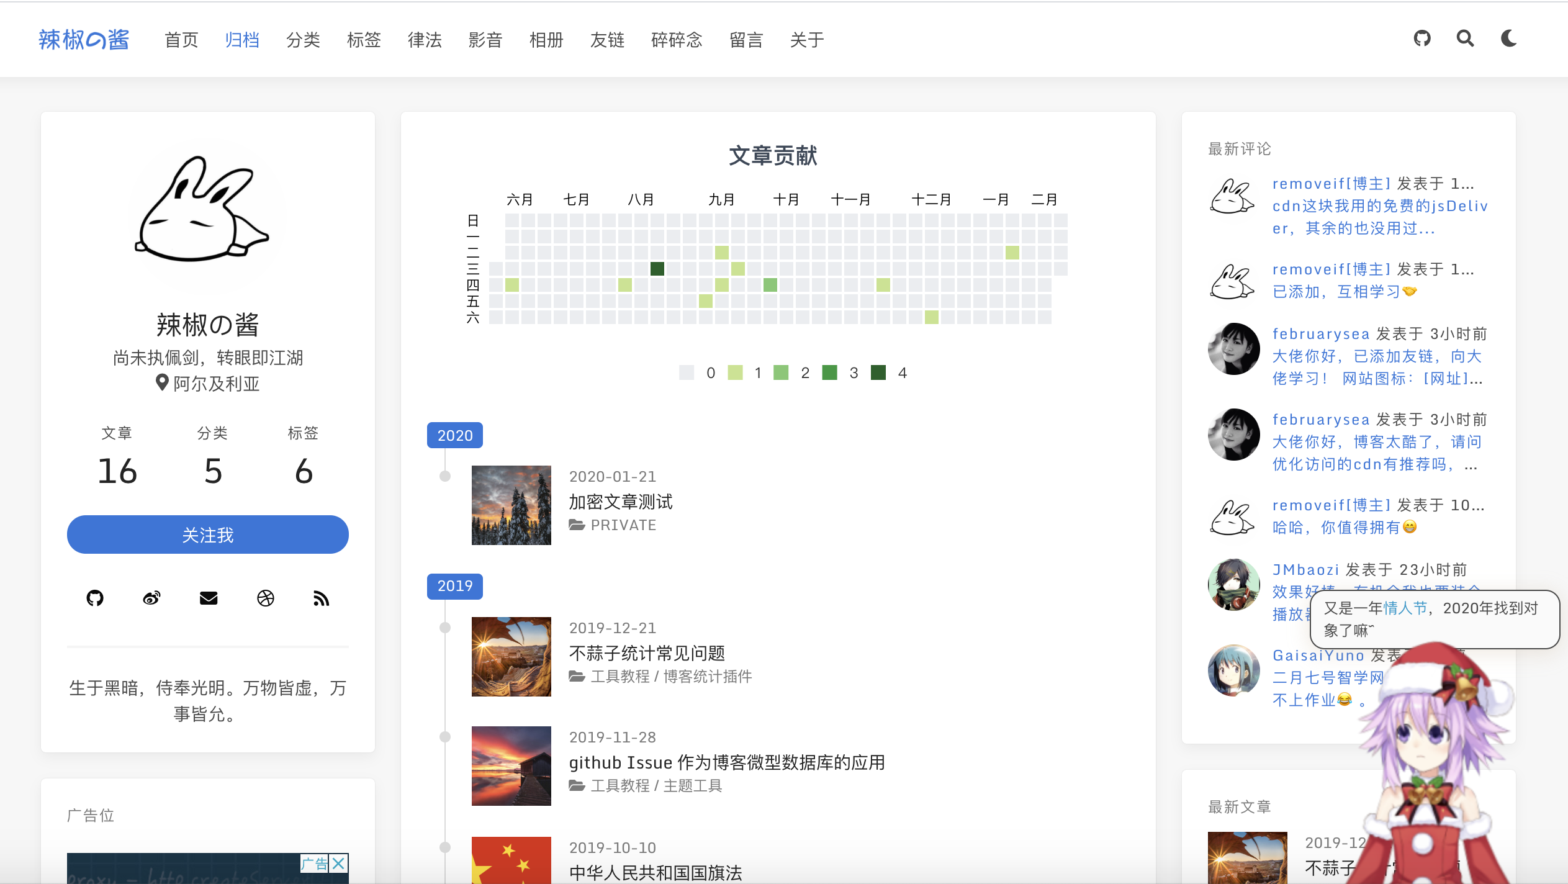The width and height of the screenshot is (1568, 884).
Task: Open the 标签 menu item
Action: (x=364, y=40)
